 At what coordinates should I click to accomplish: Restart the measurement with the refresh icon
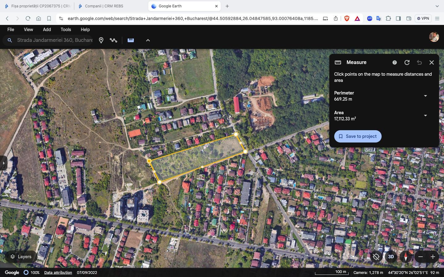(x=407, y=62)
